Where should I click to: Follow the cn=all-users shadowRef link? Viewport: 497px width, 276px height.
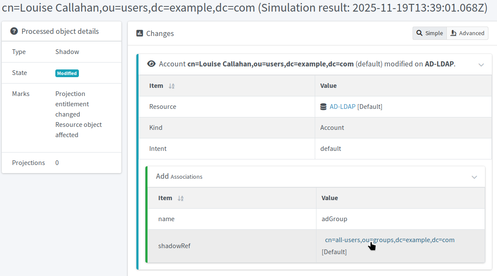point(389,240)
